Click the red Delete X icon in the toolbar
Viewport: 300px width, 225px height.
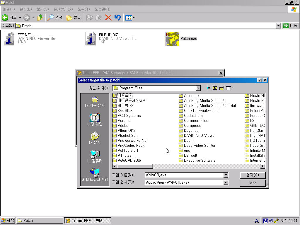(108, 18)
